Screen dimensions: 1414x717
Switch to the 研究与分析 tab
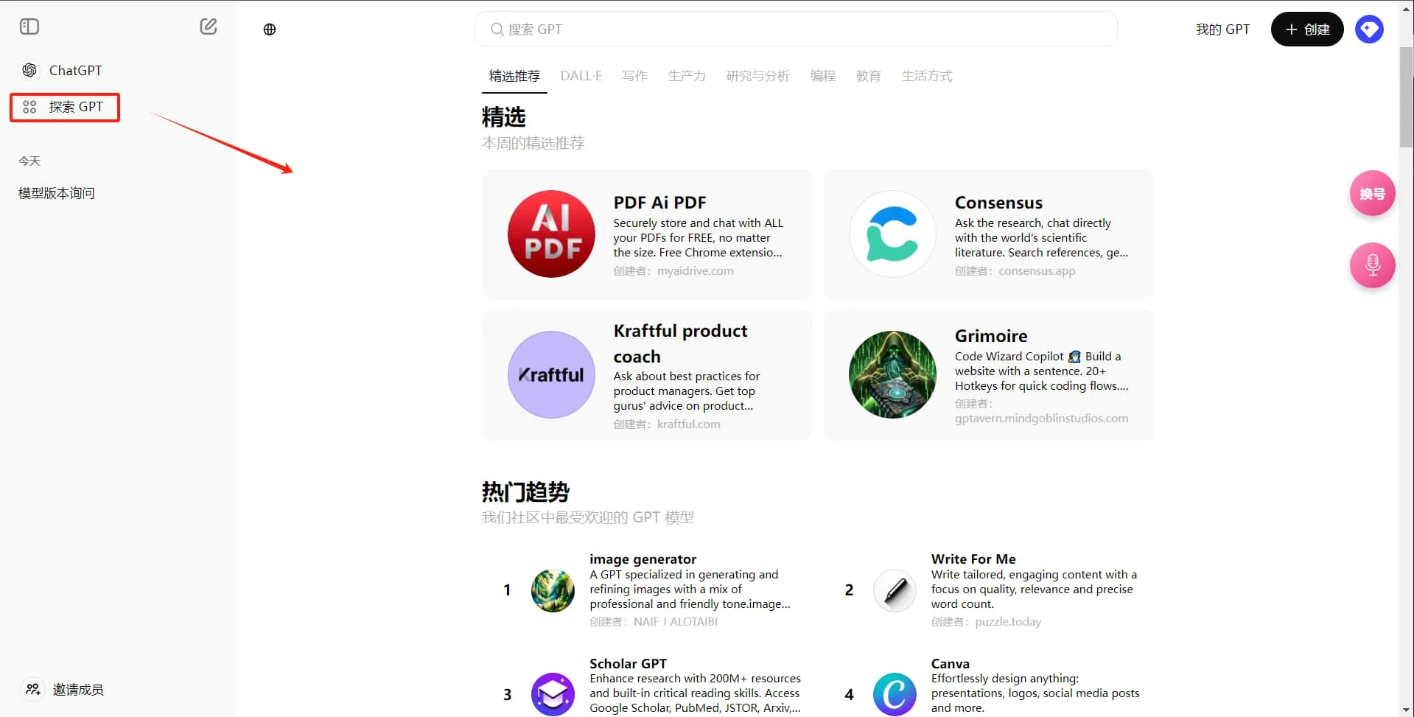(757, 76)
